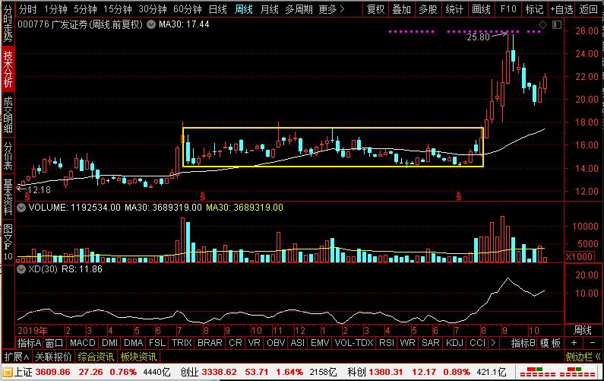The height and width of the screenshot is (381, 604).
Task: Apply the WR indicator
Action: (x=407, y=343)
